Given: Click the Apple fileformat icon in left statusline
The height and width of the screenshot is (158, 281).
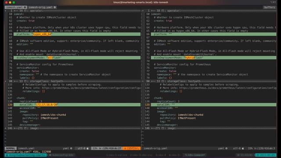Looking at the screenshot, I should pyautogui.click(x=88, y=148).
